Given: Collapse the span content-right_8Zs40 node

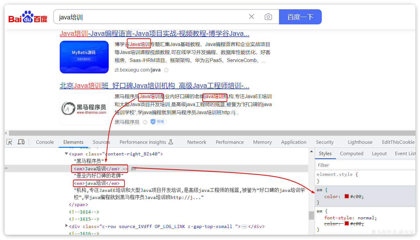Looking at the screenshot, I should (66, 154).
